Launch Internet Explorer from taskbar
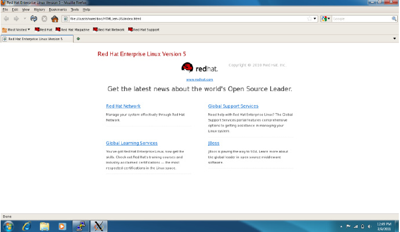The image size is (400, 232). (27, 226)
